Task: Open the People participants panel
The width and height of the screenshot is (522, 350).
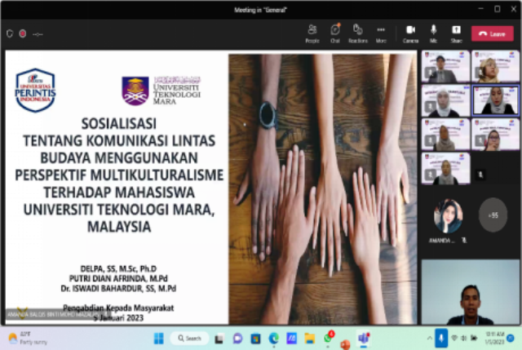Action: [x=312, y=34]
